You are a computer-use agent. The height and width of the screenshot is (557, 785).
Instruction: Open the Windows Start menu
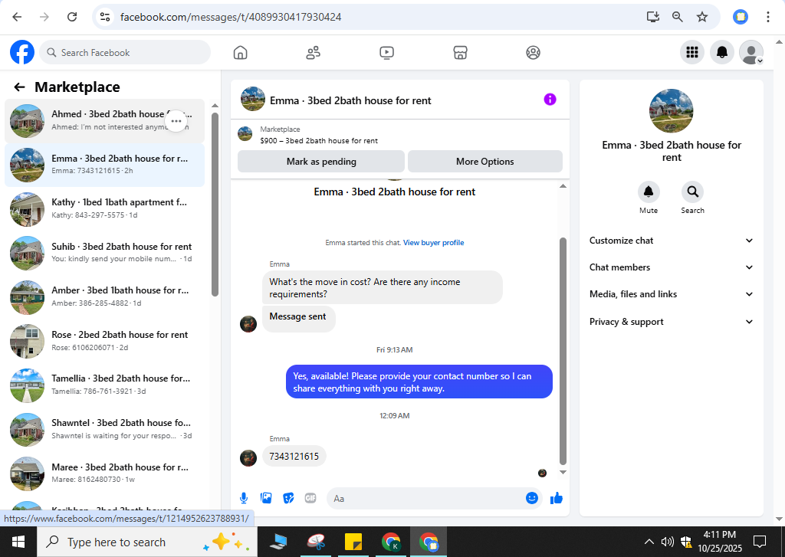coord(18,542)
